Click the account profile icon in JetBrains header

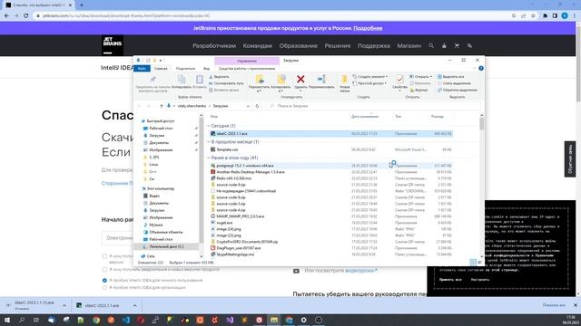444,46
